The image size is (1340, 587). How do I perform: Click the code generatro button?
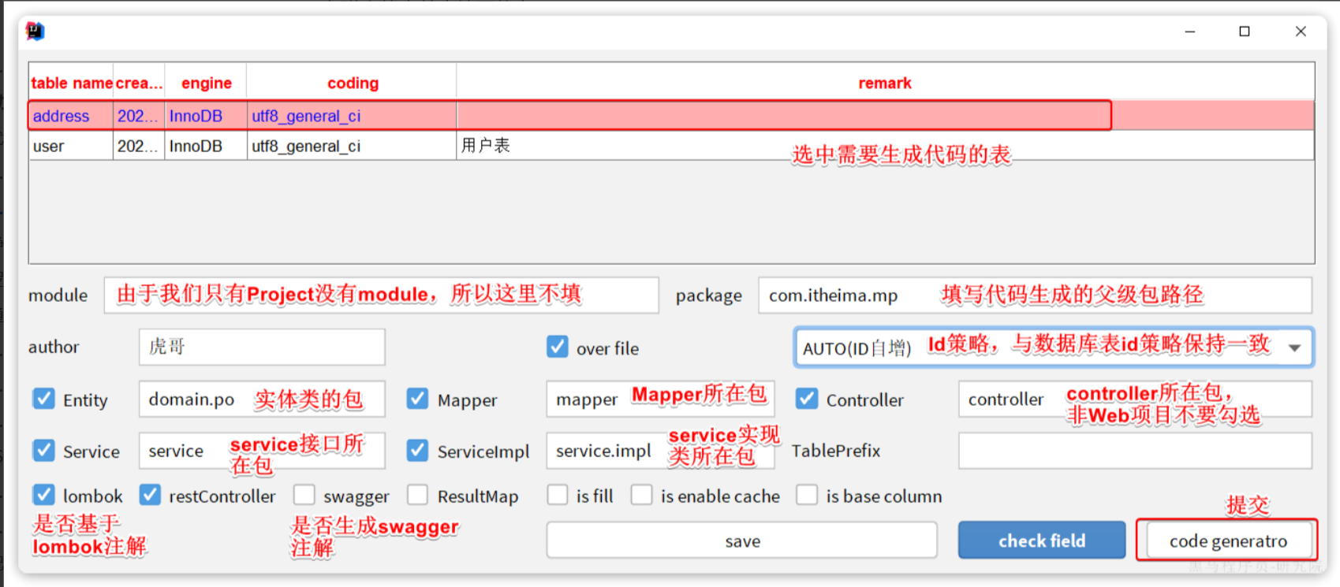[x=1228, y=541]
